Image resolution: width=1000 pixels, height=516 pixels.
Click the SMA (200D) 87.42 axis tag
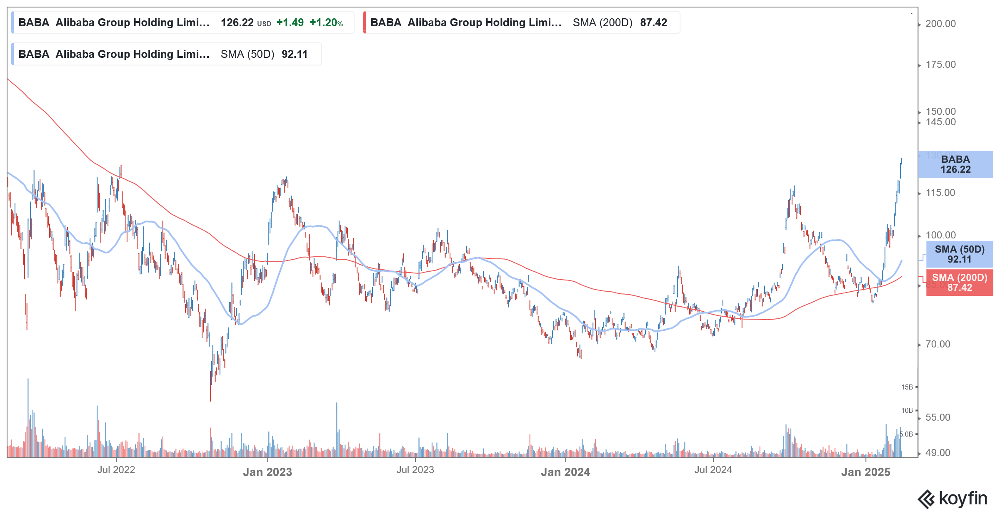pos(960,283)
